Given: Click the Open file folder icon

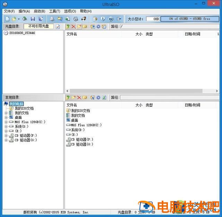Looking at the screenshot, I should point(14,19).
